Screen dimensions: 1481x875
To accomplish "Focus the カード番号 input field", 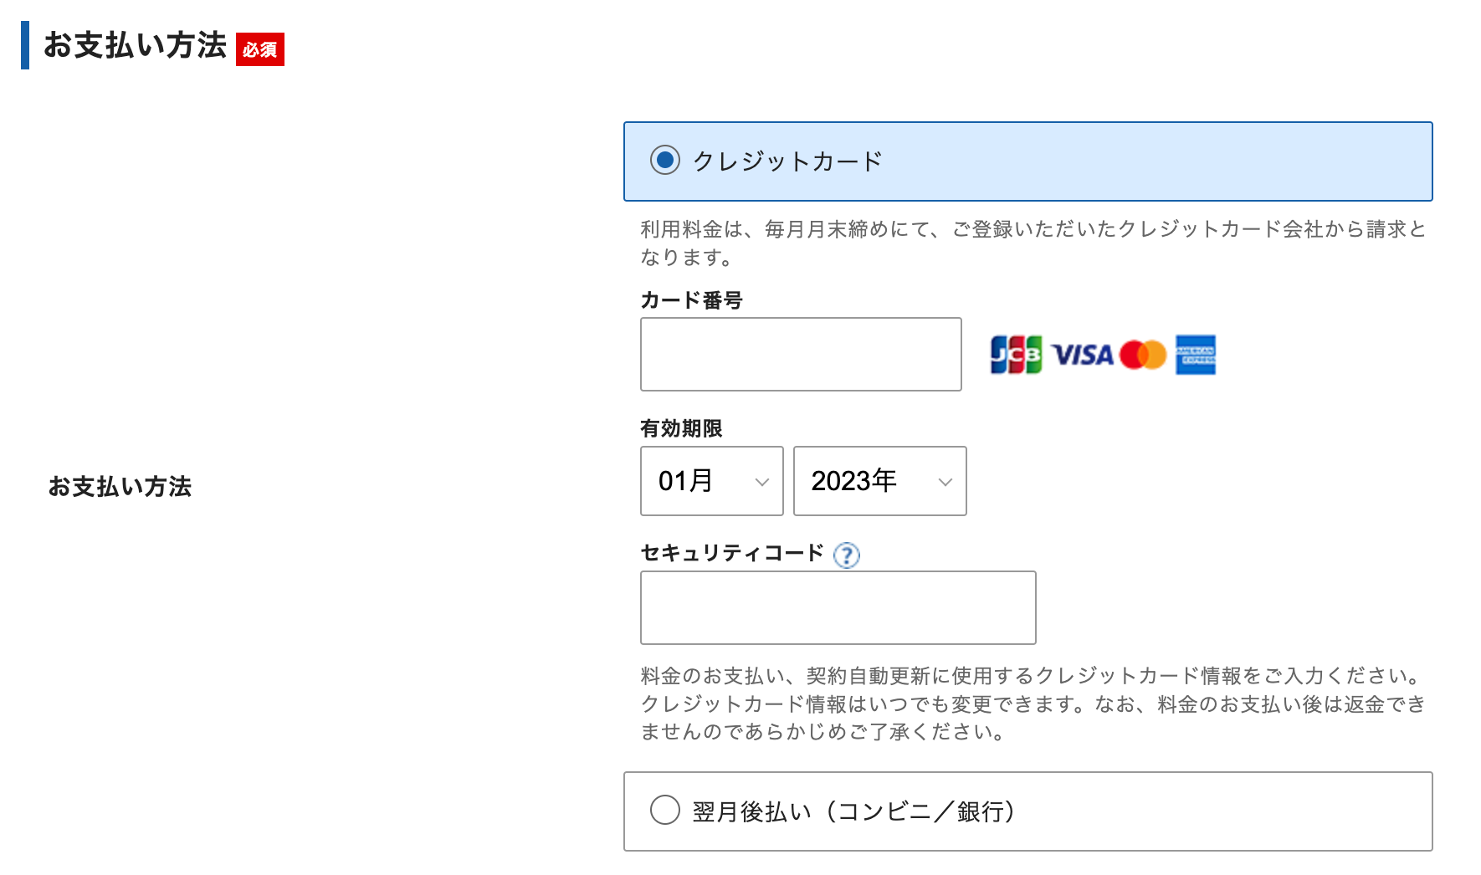I will (802, 354).
